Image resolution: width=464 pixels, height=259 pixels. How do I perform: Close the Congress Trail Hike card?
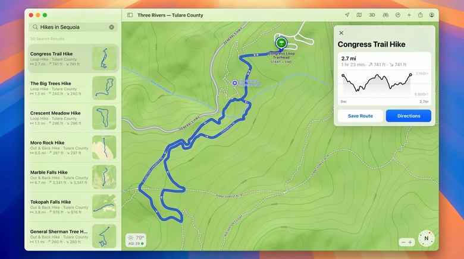[341, 33]
